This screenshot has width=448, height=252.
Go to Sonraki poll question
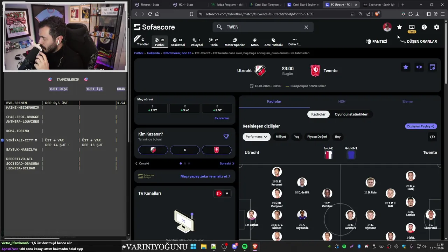click(227, 163)
